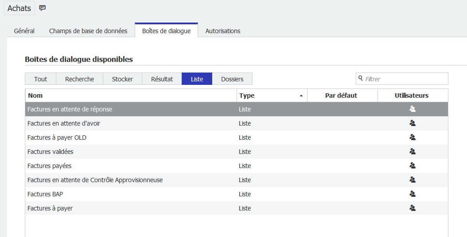Image resolution: width=467 pixels, height=237 pixels.
Task: Select the Dossiers filter button
Action: pyautogui.click(x=232, y=79)
